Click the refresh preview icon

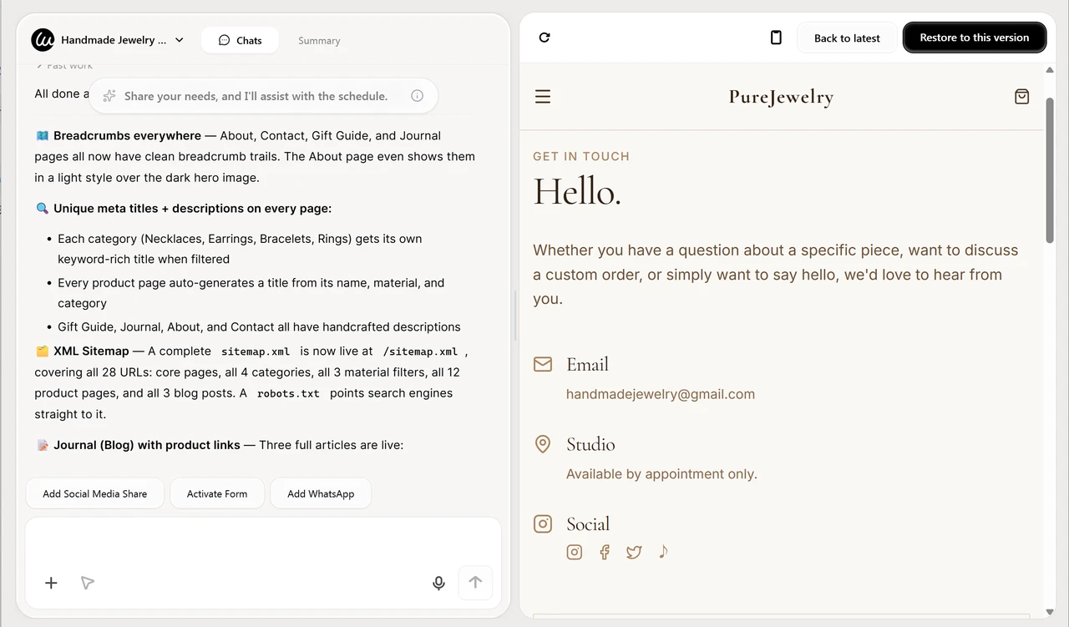(x=545, y=38)
